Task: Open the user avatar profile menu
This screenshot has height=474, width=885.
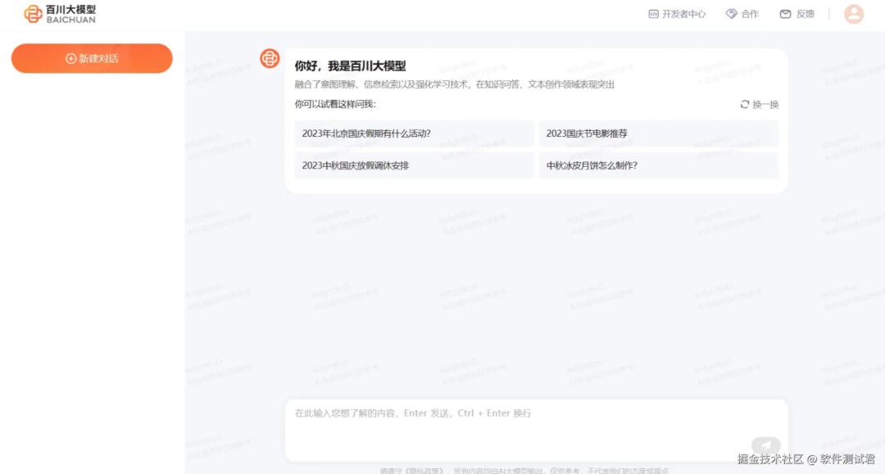Action: click(x=853, y=14)
